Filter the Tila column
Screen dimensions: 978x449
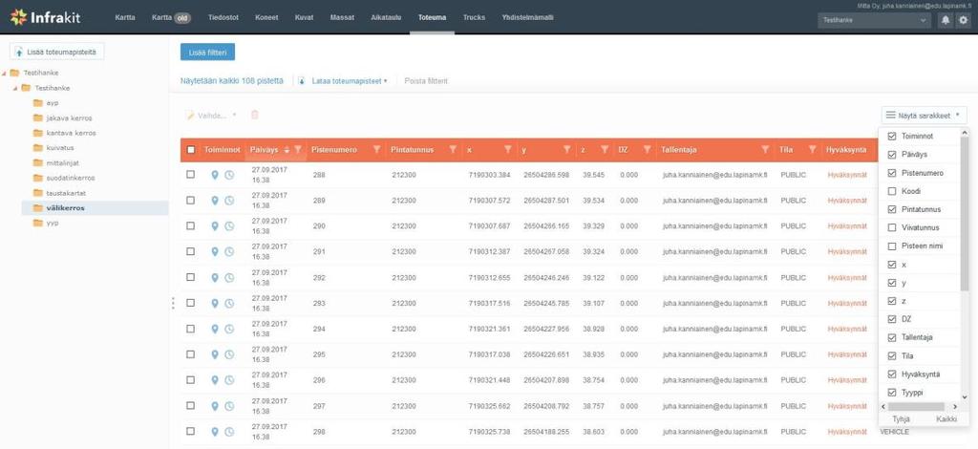pos(812,150)
